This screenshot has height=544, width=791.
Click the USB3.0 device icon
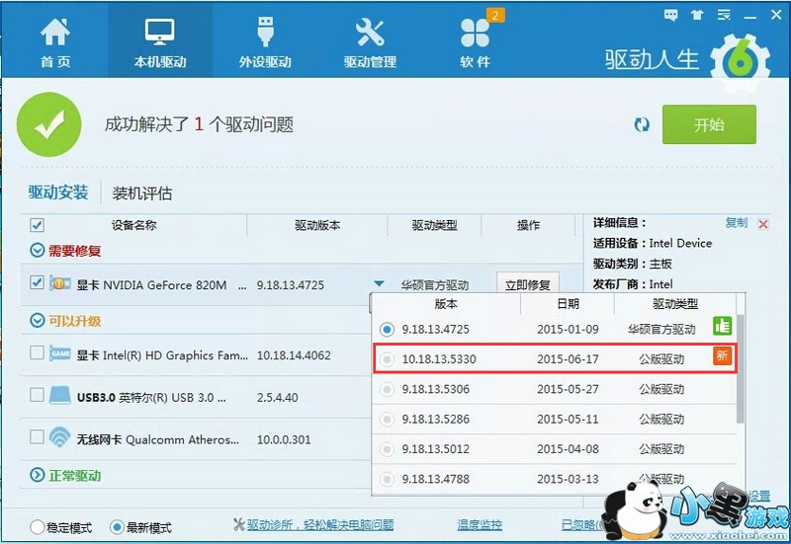point(59,395)
